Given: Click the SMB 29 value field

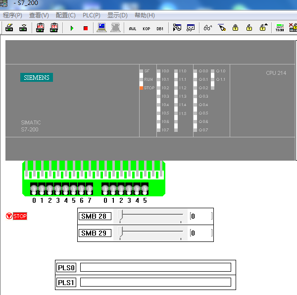Looking at the screenshot, I should tap(201, 233).
